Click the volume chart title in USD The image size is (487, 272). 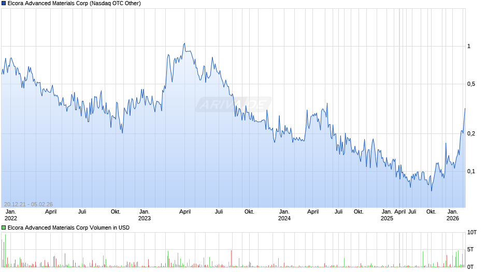tap(68, 228)
